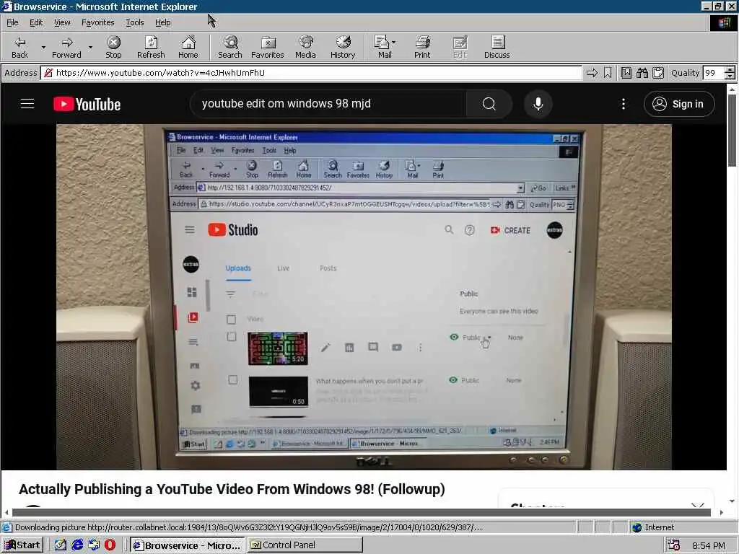Click the vertical scrollbar thumb

732,130
